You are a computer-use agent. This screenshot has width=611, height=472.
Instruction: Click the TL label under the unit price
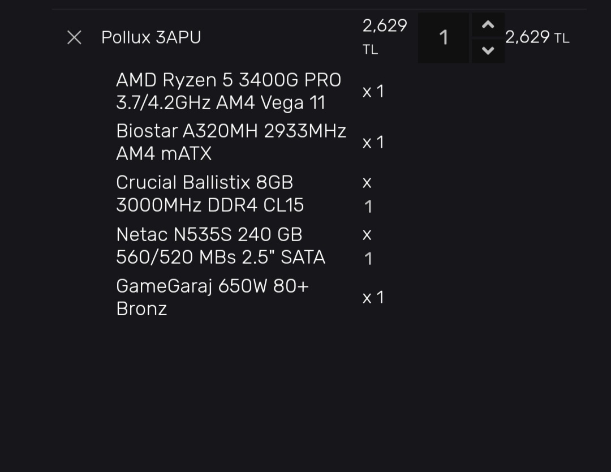(x=370, y=50)
